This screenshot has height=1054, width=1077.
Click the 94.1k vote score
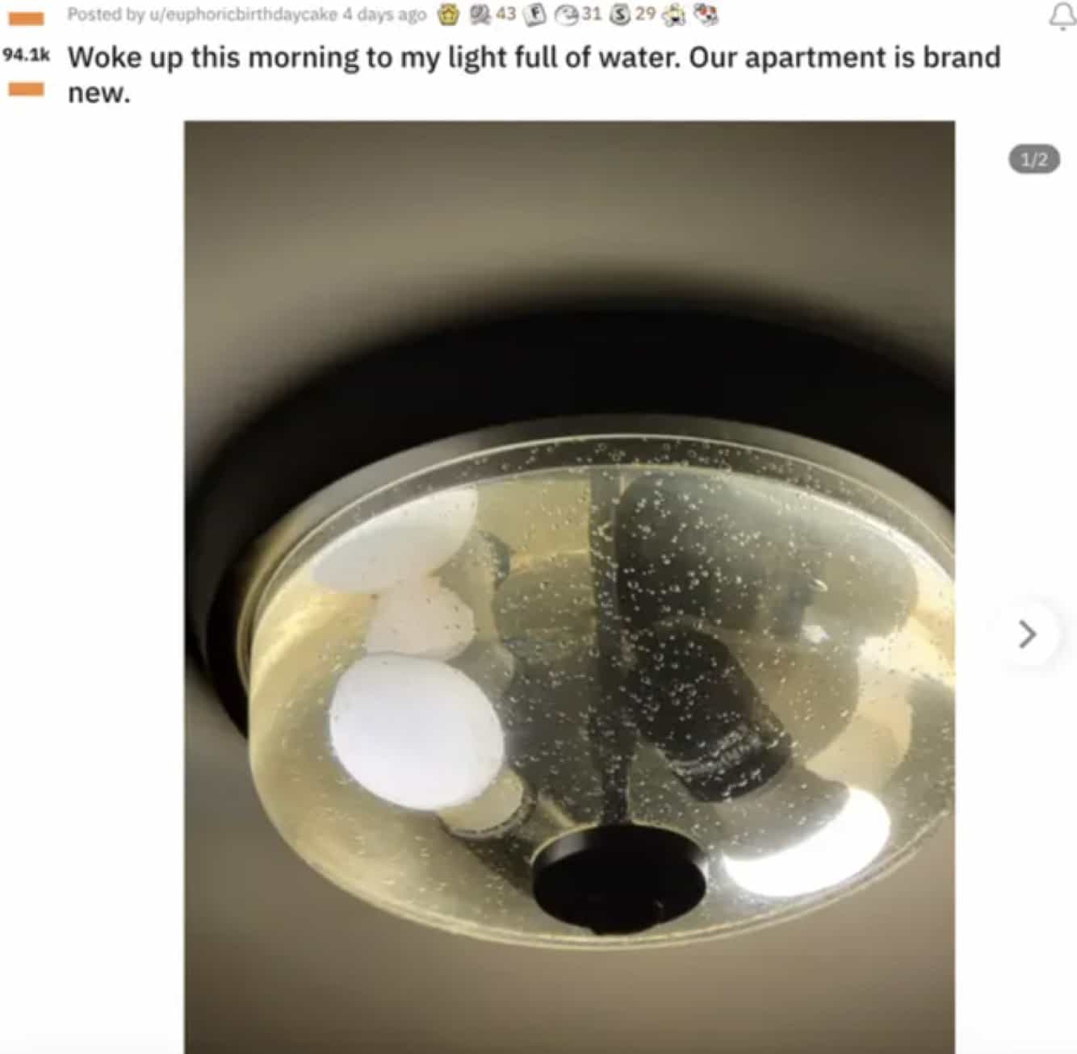click(27, 56)
